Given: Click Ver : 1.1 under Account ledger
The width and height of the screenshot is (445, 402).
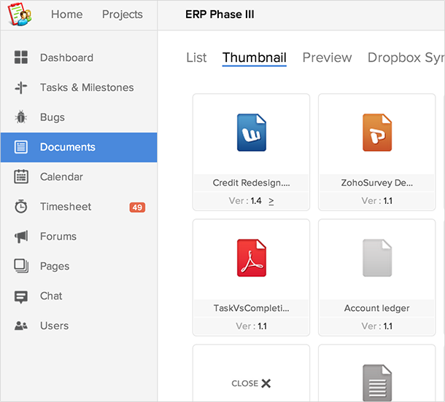Looking at the screenshot, I should [x=377, y=326].
